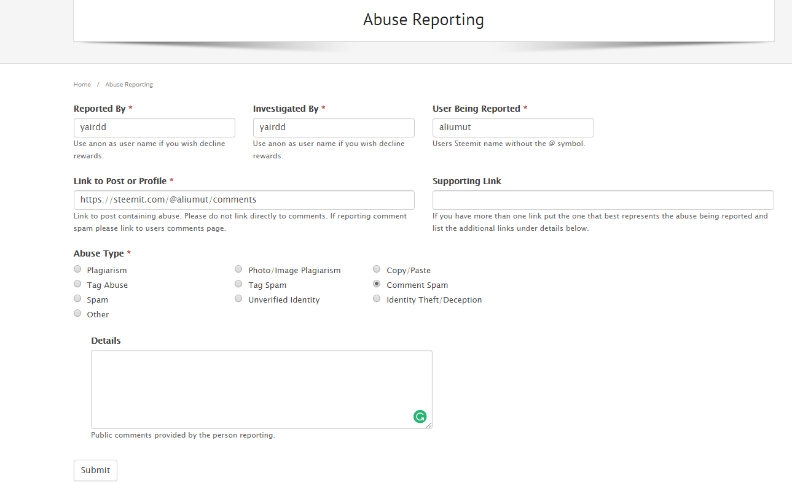The width and height of the screenshot is (792, 491).
Task: Click the Grammarly icon in Details box
Action: 420,416
